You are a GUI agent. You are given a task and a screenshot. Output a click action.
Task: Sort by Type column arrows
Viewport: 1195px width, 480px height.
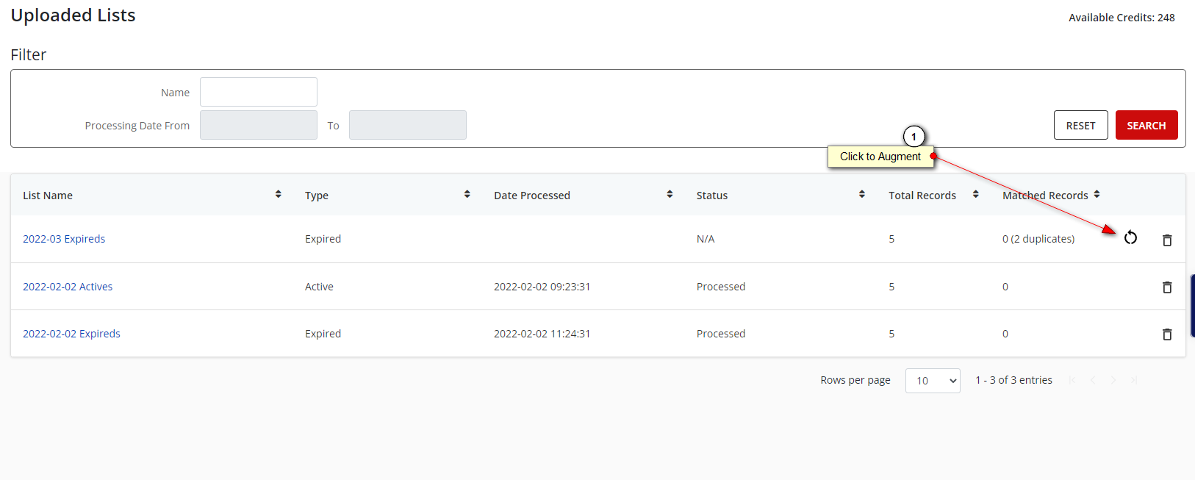(467, 194)
